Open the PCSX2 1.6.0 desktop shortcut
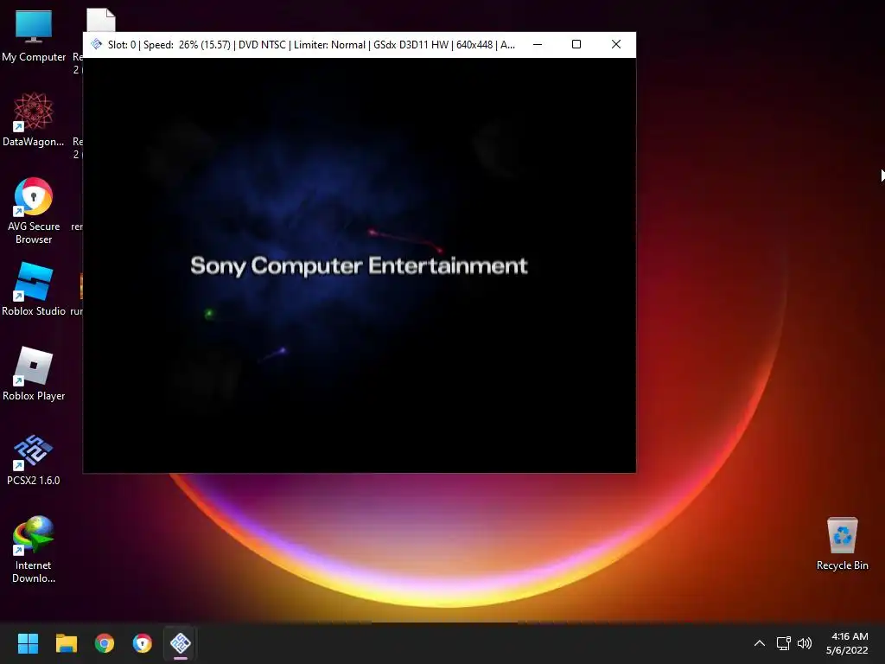 34,460
